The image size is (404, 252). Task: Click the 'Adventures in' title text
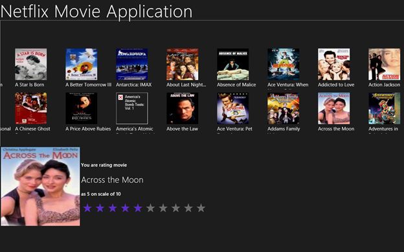(383, 129)
